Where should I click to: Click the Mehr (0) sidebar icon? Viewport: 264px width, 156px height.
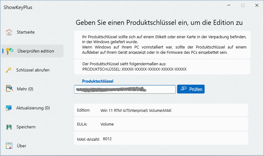click(x=9, y=89)
